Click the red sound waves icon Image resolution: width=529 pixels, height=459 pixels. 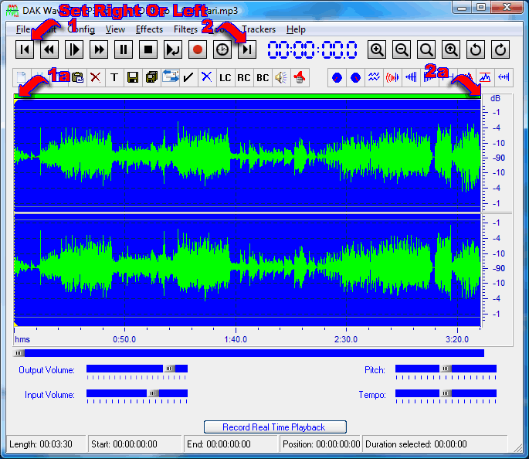pyautogui.click(x=392, y=77)
